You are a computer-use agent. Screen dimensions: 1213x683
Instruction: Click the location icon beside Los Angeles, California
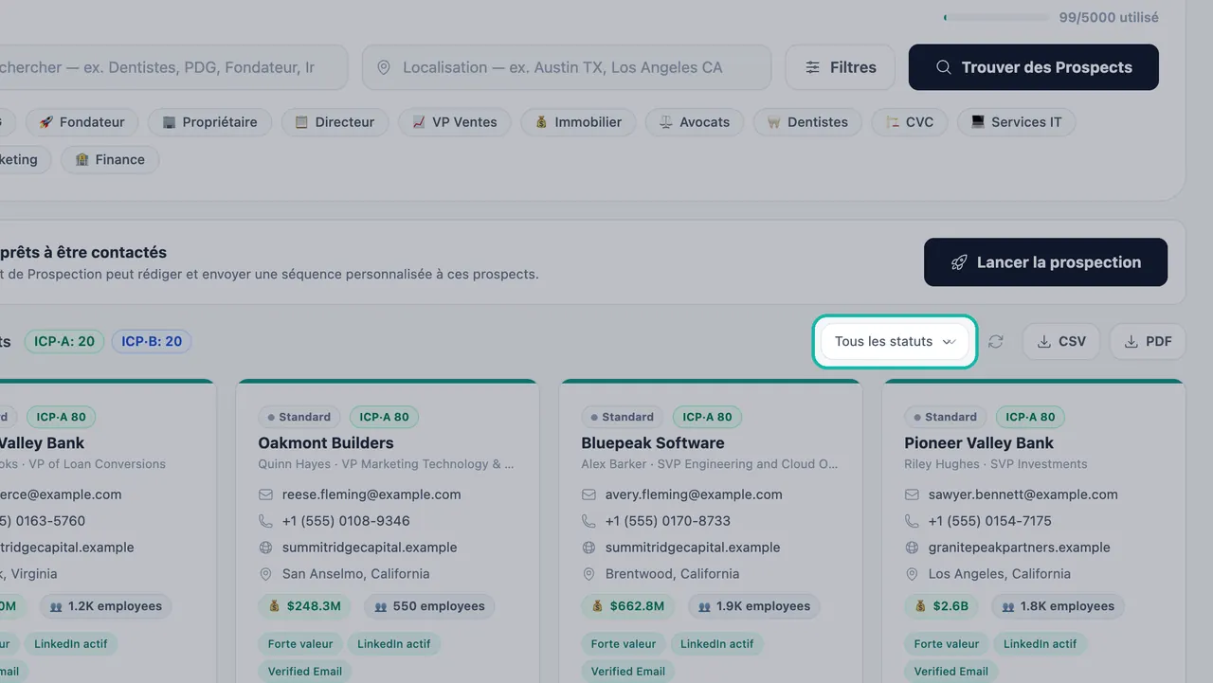[912, 574]
